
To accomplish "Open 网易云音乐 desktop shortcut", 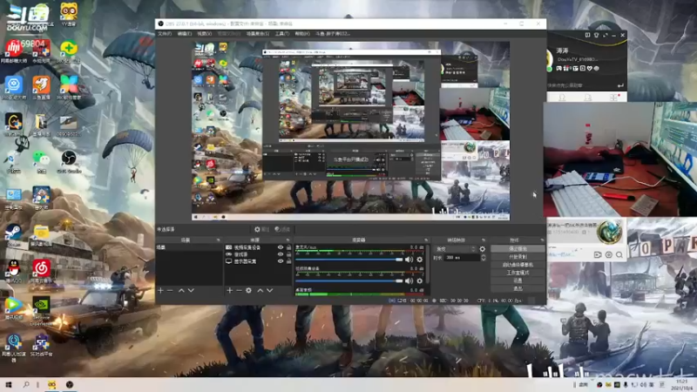I will point(41,271).
